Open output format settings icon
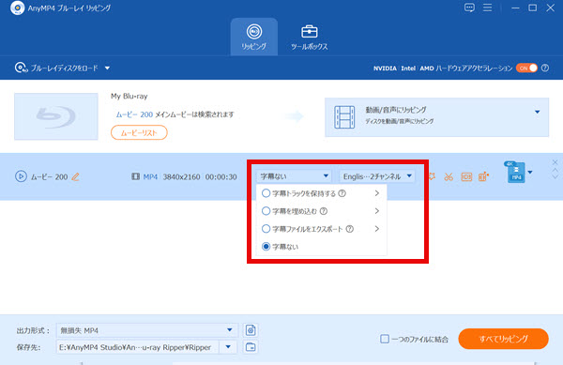 pos(251,330)
